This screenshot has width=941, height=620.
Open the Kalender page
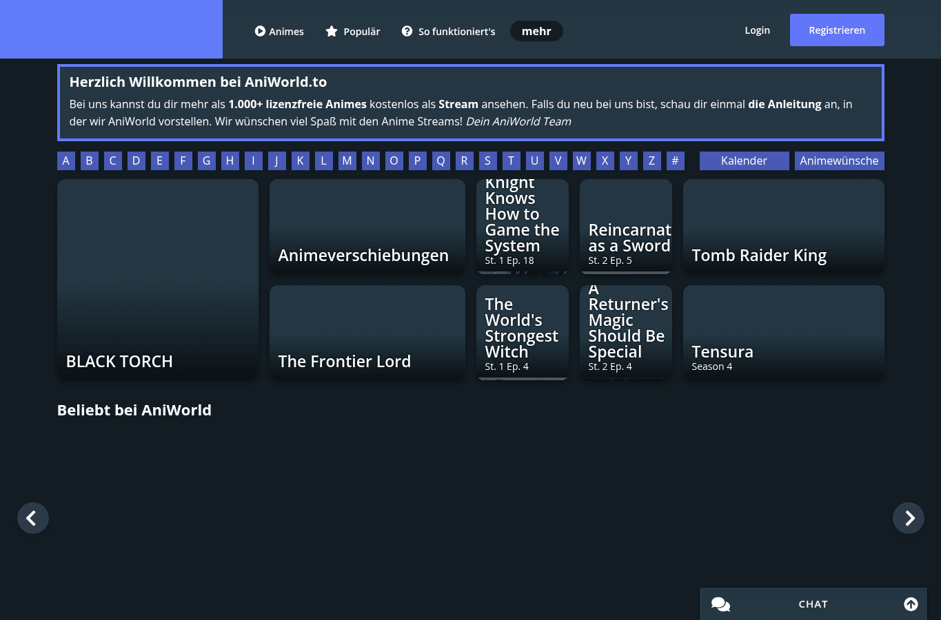coord(744,161)
